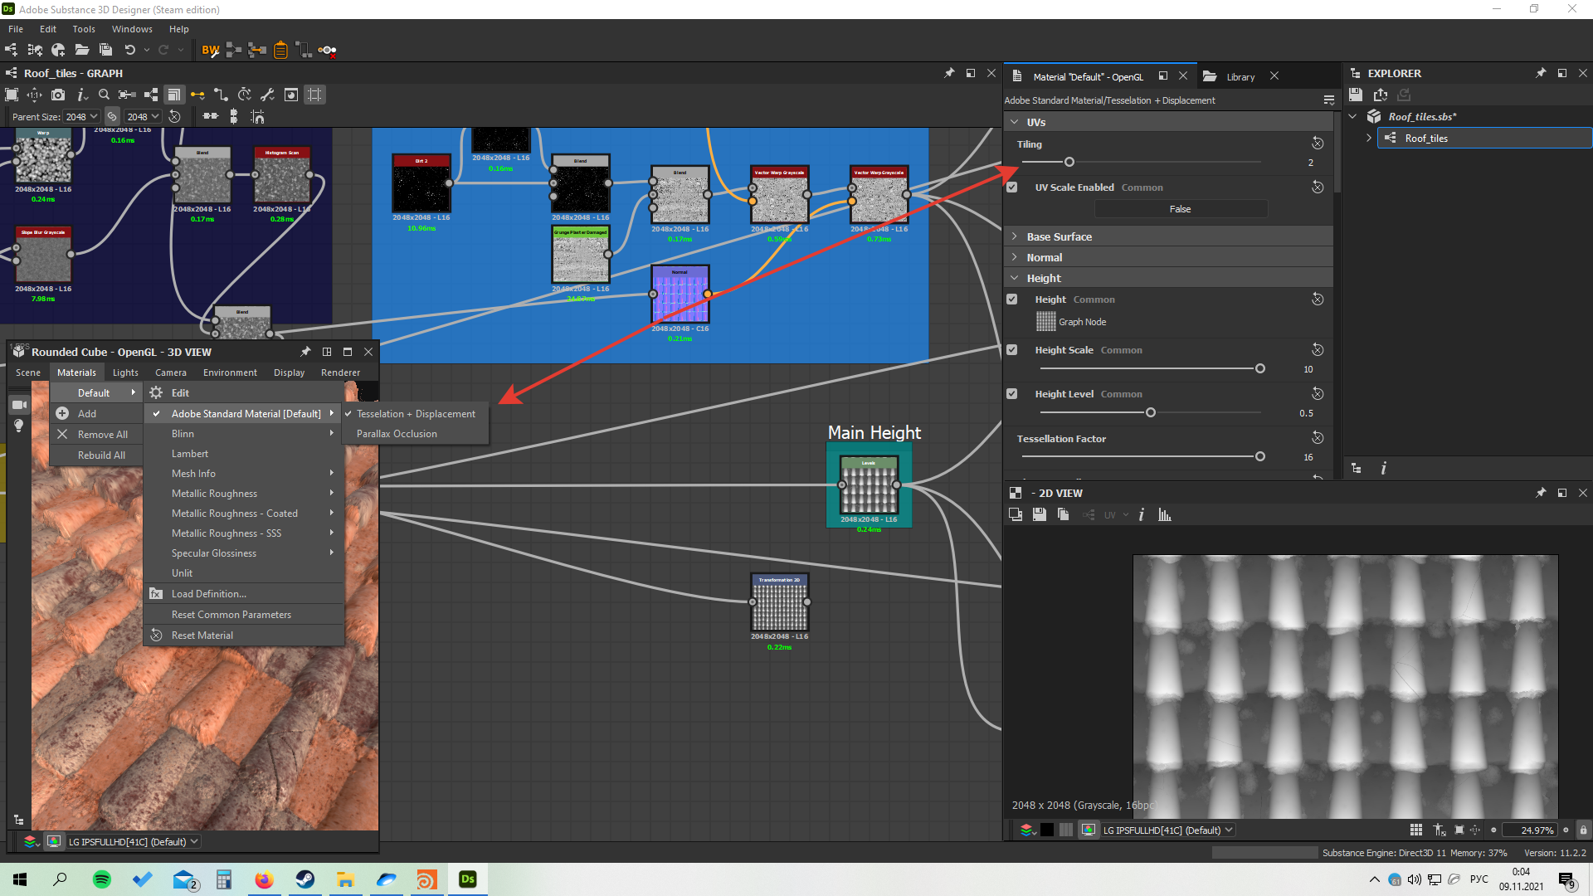Open the Windows menu in menu bar

[132, 29]
